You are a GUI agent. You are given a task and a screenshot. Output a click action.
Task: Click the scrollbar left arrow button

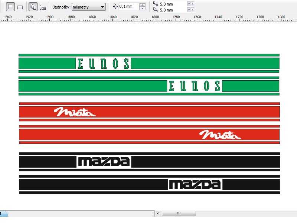(x=158, y=213)
